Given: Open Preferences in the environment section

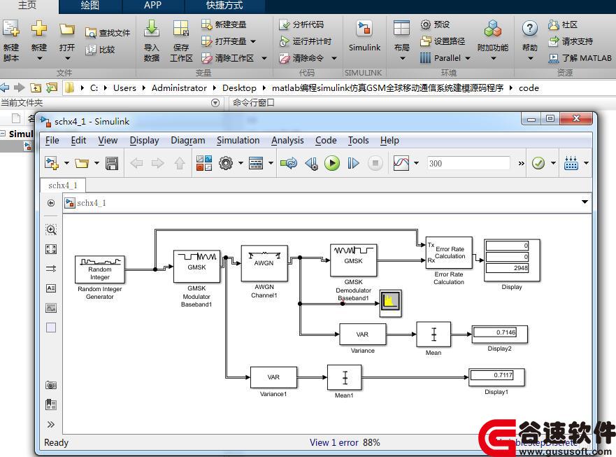Looking at the screenshot, I should (x=435, y=24).
